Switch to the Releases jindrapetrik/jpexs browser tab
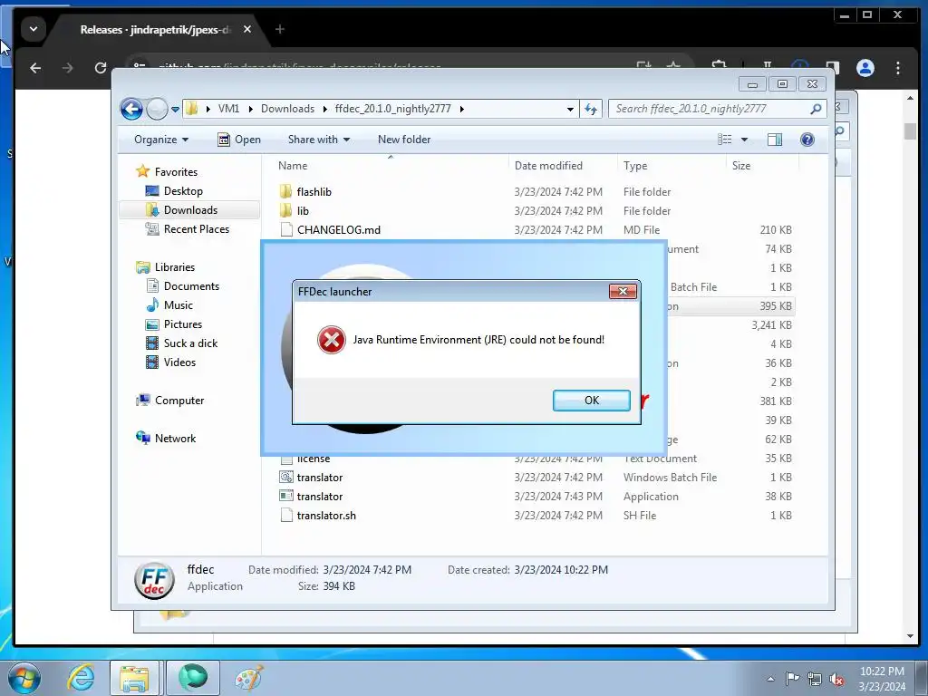Viewport: 928px width, 696px height. click(x=155, y=30)
